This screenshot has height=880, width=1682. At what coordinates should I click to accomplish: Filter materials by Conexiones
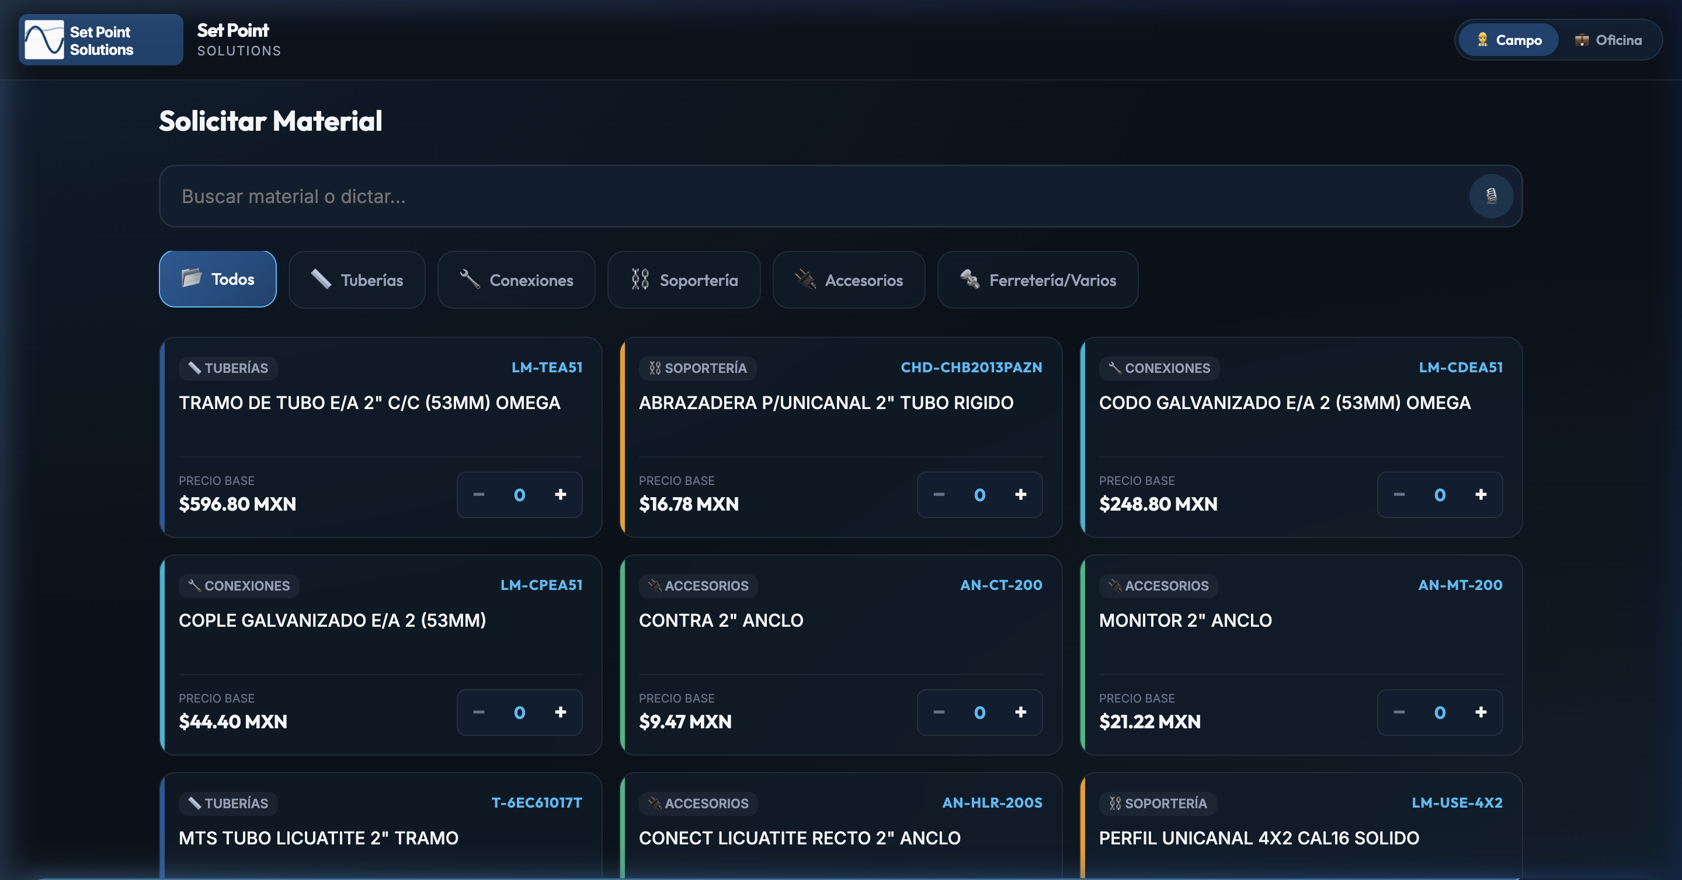516,280
